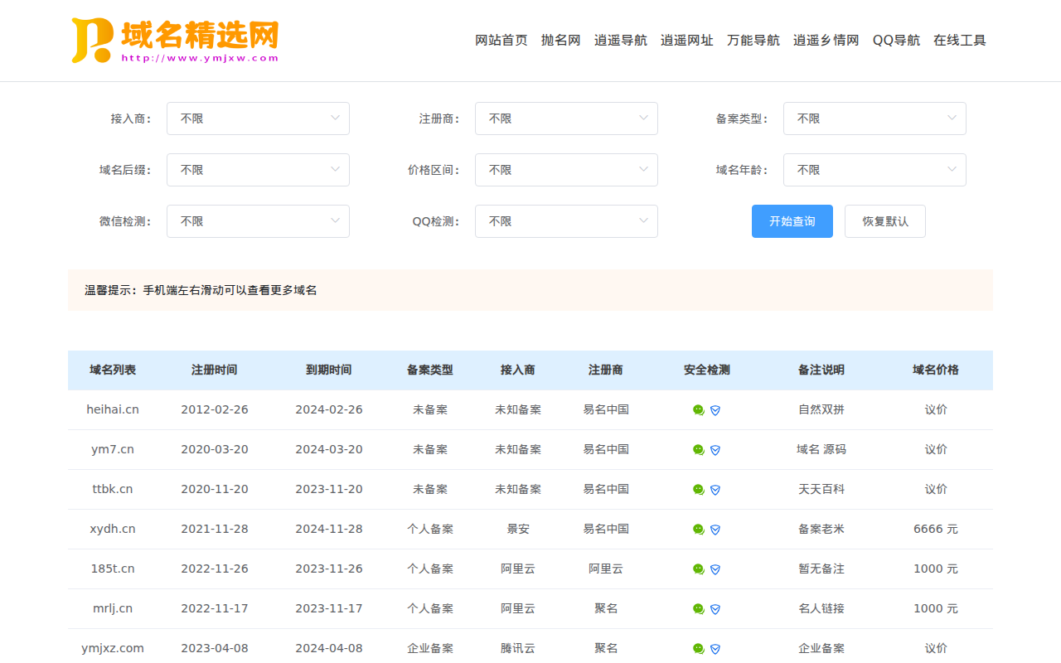The width and height of the screenshot is (1061, 663).
Task: Click the WeChat check icon for ttbk.cn
Action: [699, 490]
